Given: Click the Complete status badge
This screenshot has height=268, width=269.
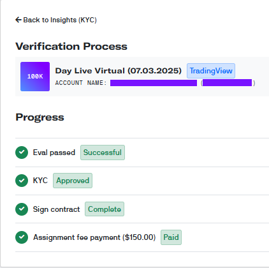Looking at the screenshot, I should point(105,209).
